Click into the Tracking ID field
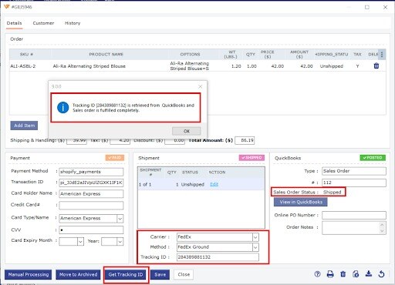This screenshot has height=285, width=395. pyautogui.click(x=218, y=257)
